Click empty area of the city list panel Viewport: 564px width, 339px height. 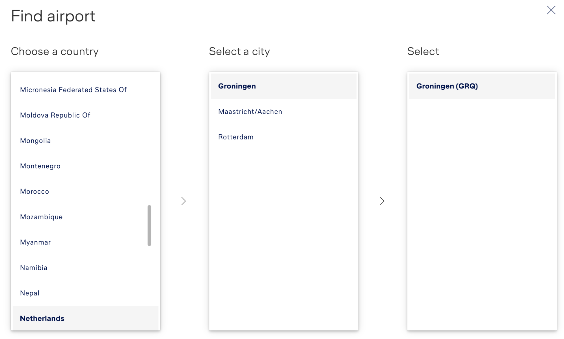coord(284,238)
